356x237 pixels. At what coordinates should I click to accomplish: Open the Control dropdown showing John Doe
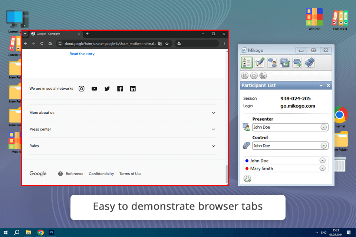(x=290, y=146)
